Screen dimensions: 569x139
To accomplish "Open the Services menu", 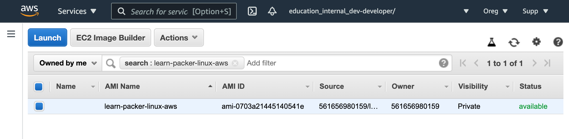I will tap(77, 11).
